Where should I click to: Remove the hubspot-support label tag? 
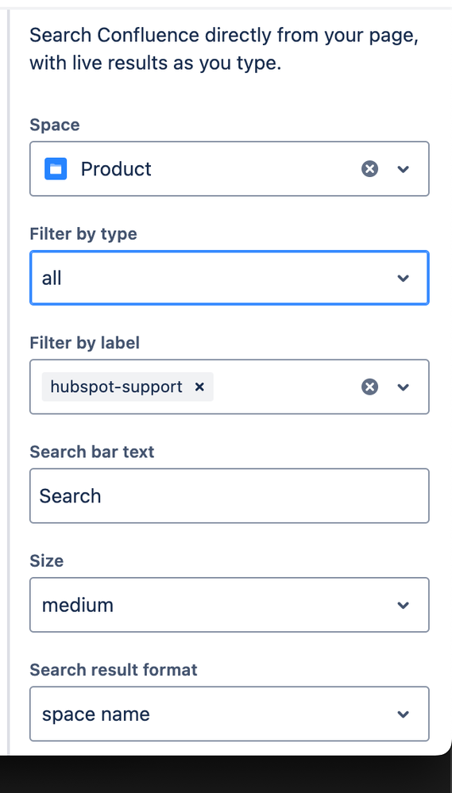click(199, 387)
